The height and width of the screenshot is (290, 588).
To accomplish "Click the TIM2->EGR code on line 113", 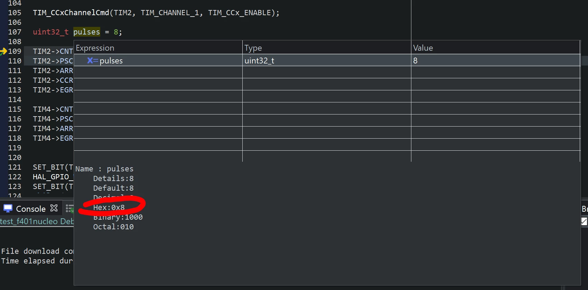I will pos(53,90).
